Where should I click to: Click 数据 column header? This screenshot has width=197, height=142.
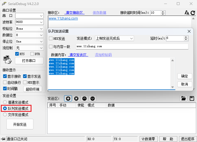point(151,105)
